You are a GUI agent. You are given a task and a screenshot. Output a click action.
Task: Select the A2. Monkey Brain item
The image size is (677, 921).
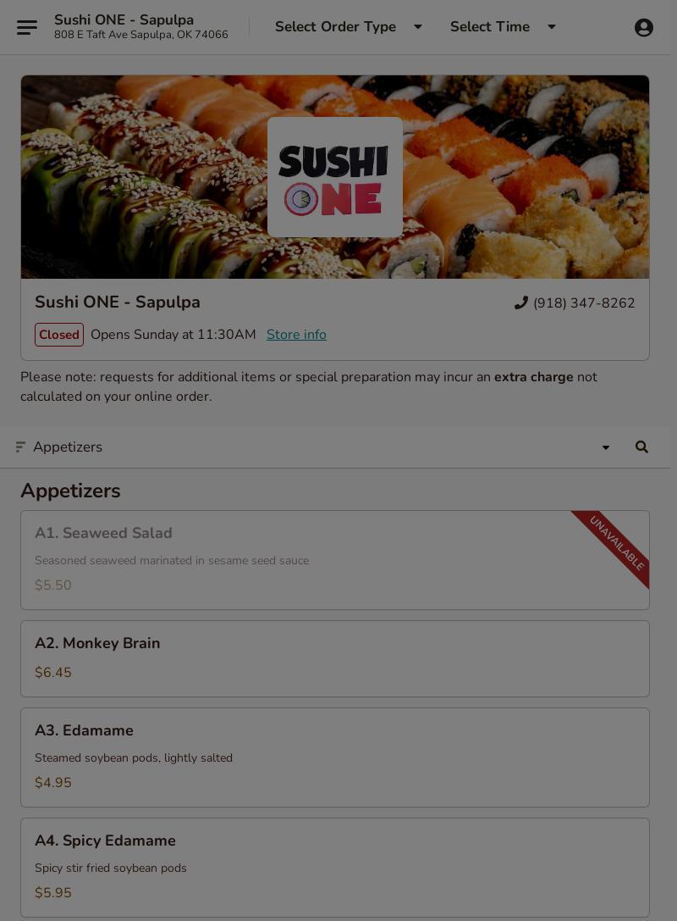335,658
